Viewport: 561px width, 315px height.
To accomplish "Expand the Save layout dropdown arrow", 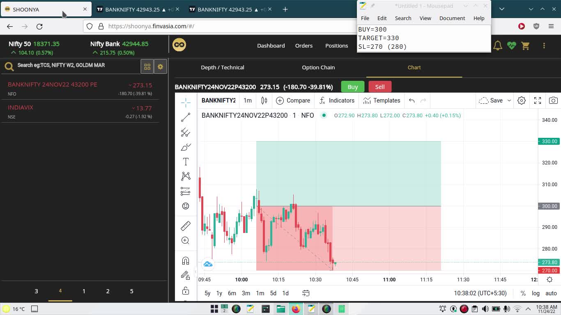I will tap(509, 100).
